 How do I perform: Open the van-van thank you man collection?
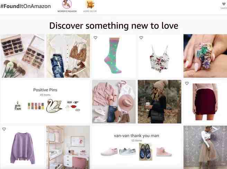tap(137, 136)
